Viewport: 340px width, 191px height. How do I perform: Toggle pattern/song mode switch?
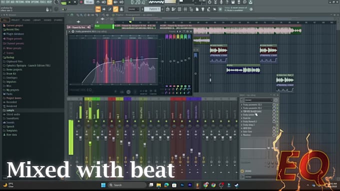(x=63, y=2)
